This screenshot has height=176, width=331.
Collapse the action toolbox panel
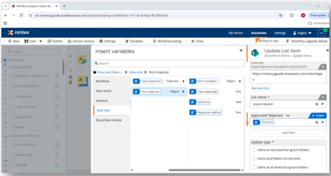click(x=69, y=48)
